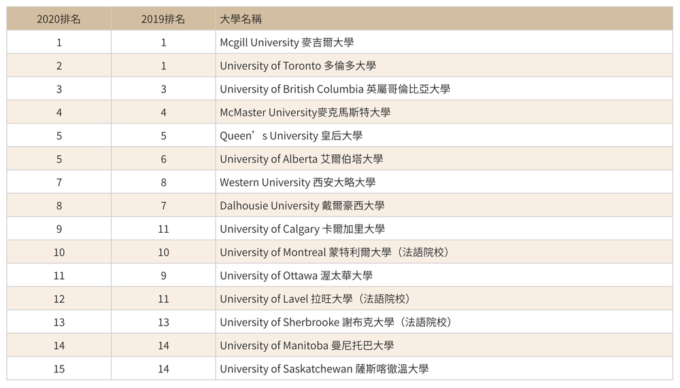Screen dimensions: 680x388
Task: Select 'University of Montreal 蒙特利爾大學' cell
Action: click(x=444, y=252)
